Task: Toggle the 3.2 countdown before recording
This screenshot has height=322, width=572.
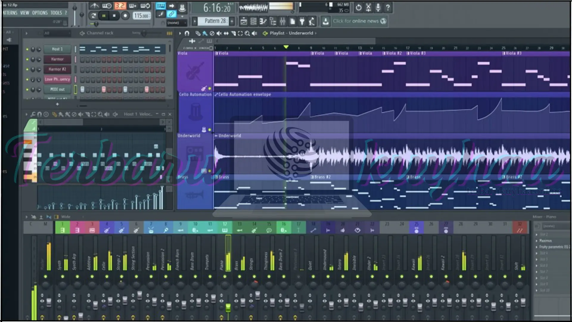Action: point(120,6)
